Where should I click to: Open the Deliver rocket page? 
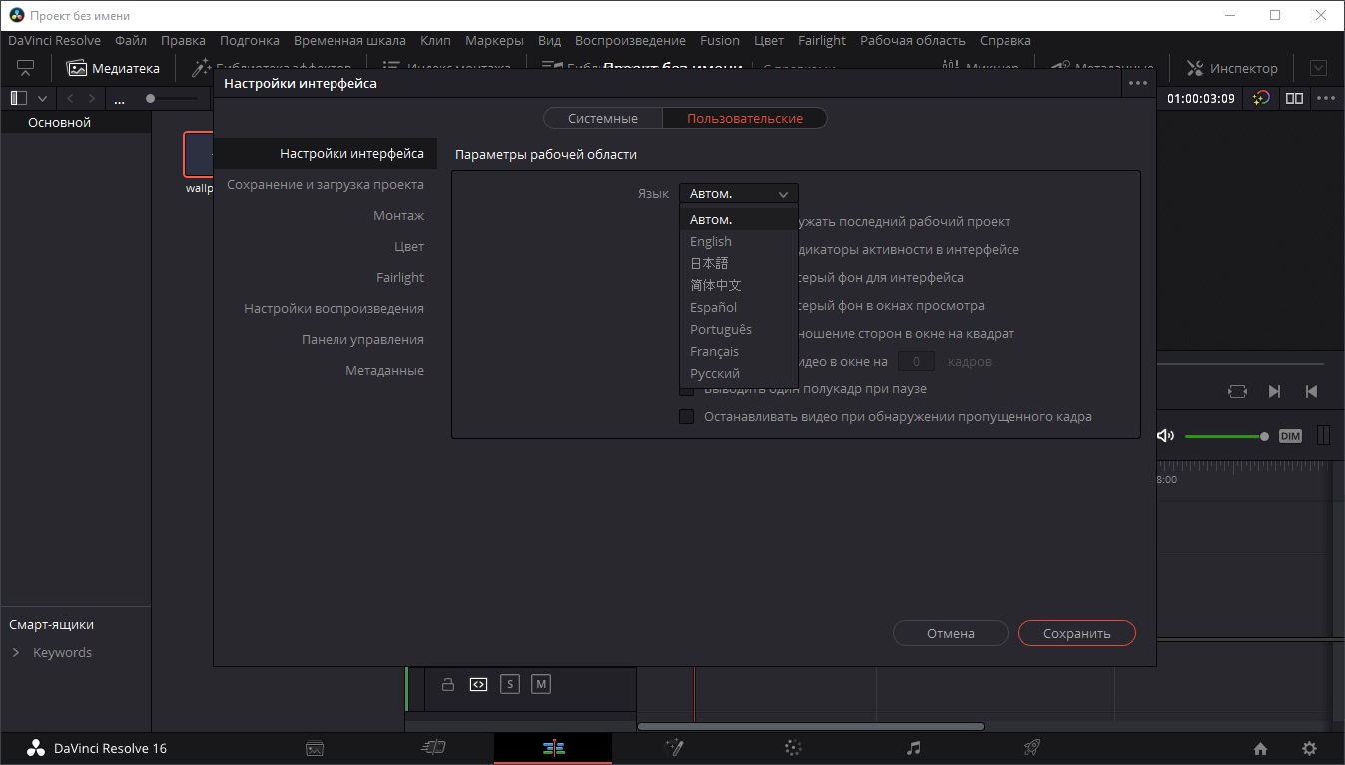1032,748
